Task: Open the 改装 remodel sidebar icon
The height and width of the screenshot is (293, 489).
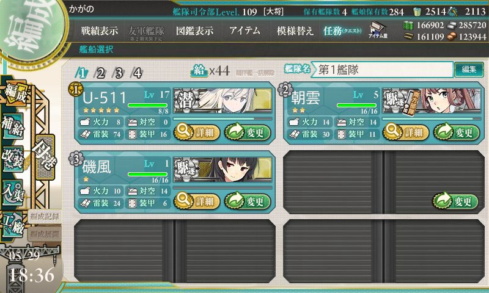Action: (13, 158)
